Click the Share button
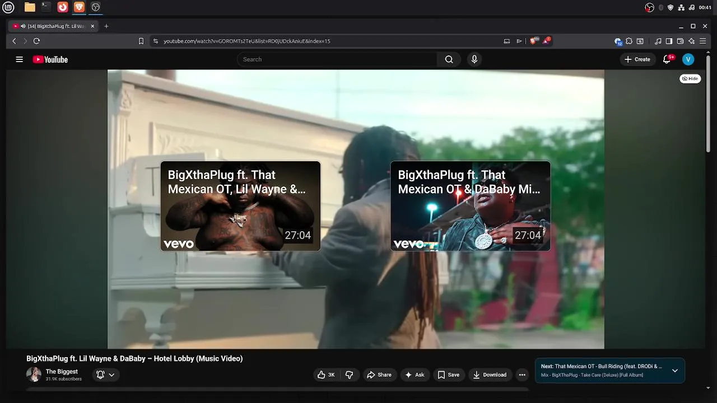This screenshot has height=403, width=717. [379, 375]
